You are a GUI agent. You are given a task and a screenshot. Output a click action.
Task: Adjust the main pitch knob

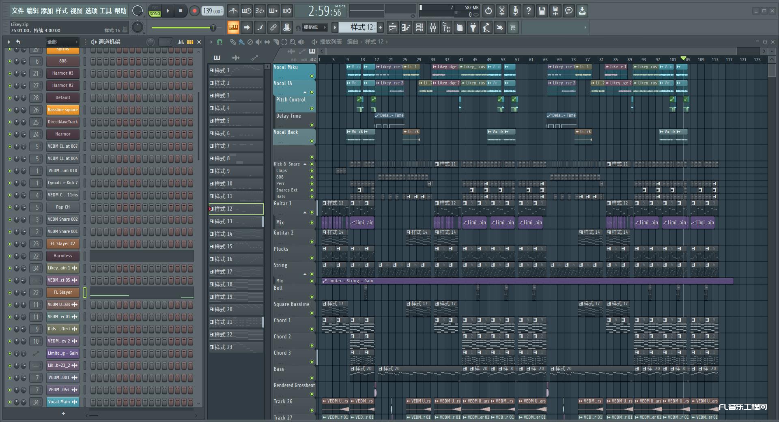point(138,28)
